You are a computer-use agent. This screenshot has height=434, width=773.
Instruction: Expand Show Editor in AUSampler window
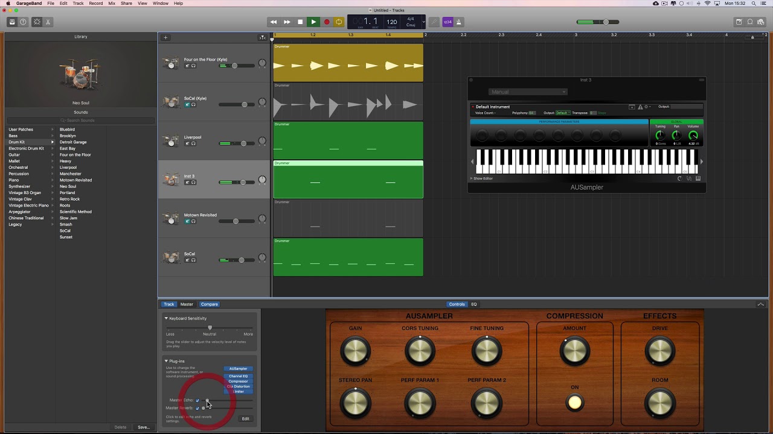(x=482, y=178)
